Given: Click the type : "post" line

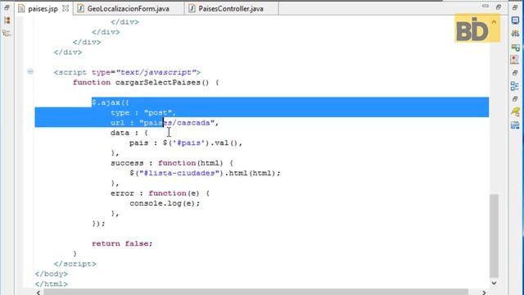Looking at the screenshot, I should (143, 113).
